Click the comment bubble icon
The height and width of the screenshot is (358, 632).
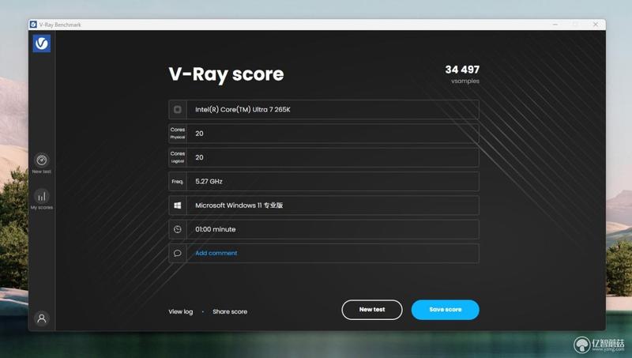click(177, 253)
